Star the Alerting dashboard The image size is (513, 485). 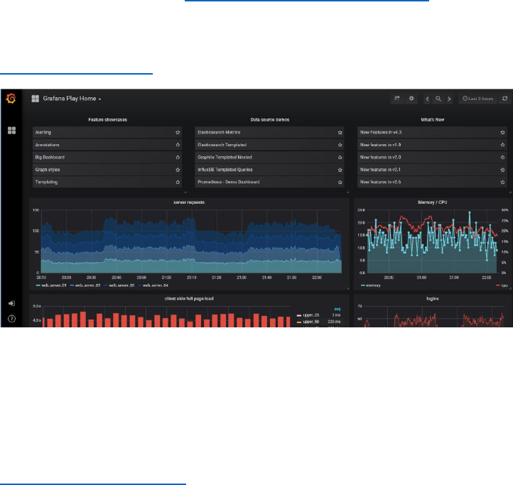178,133
